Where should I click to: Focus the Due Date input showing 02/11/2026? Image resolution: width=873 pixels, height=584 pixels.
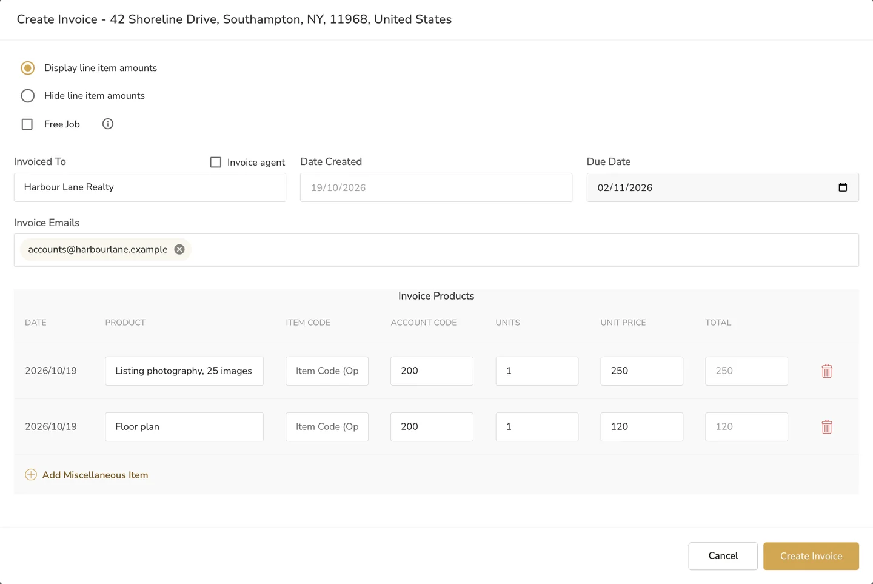coord(723,187)
